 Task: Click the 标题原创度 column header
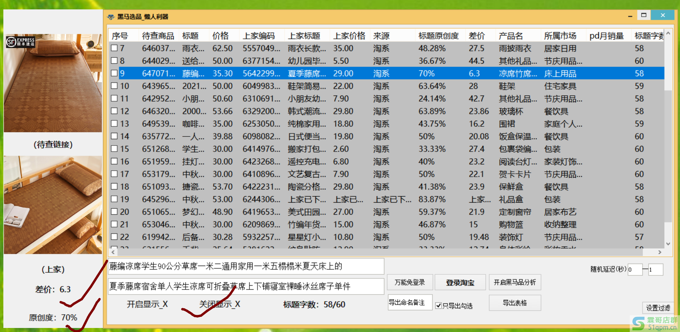click(438, 36)
